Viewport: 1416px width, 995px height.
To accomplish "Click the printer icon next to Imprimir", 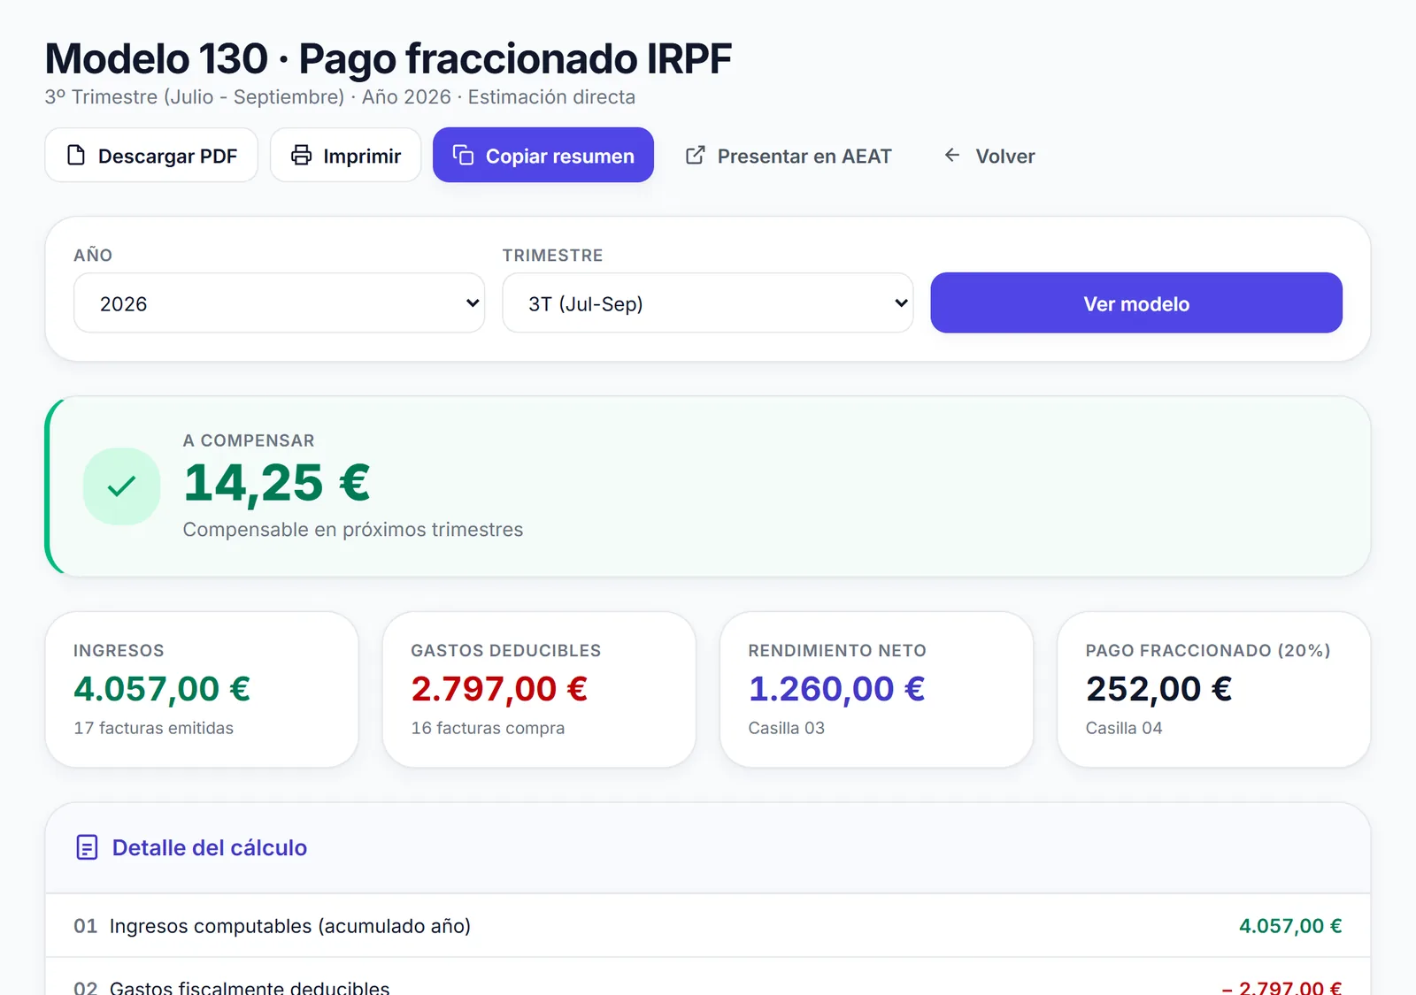I will [302, 156].
